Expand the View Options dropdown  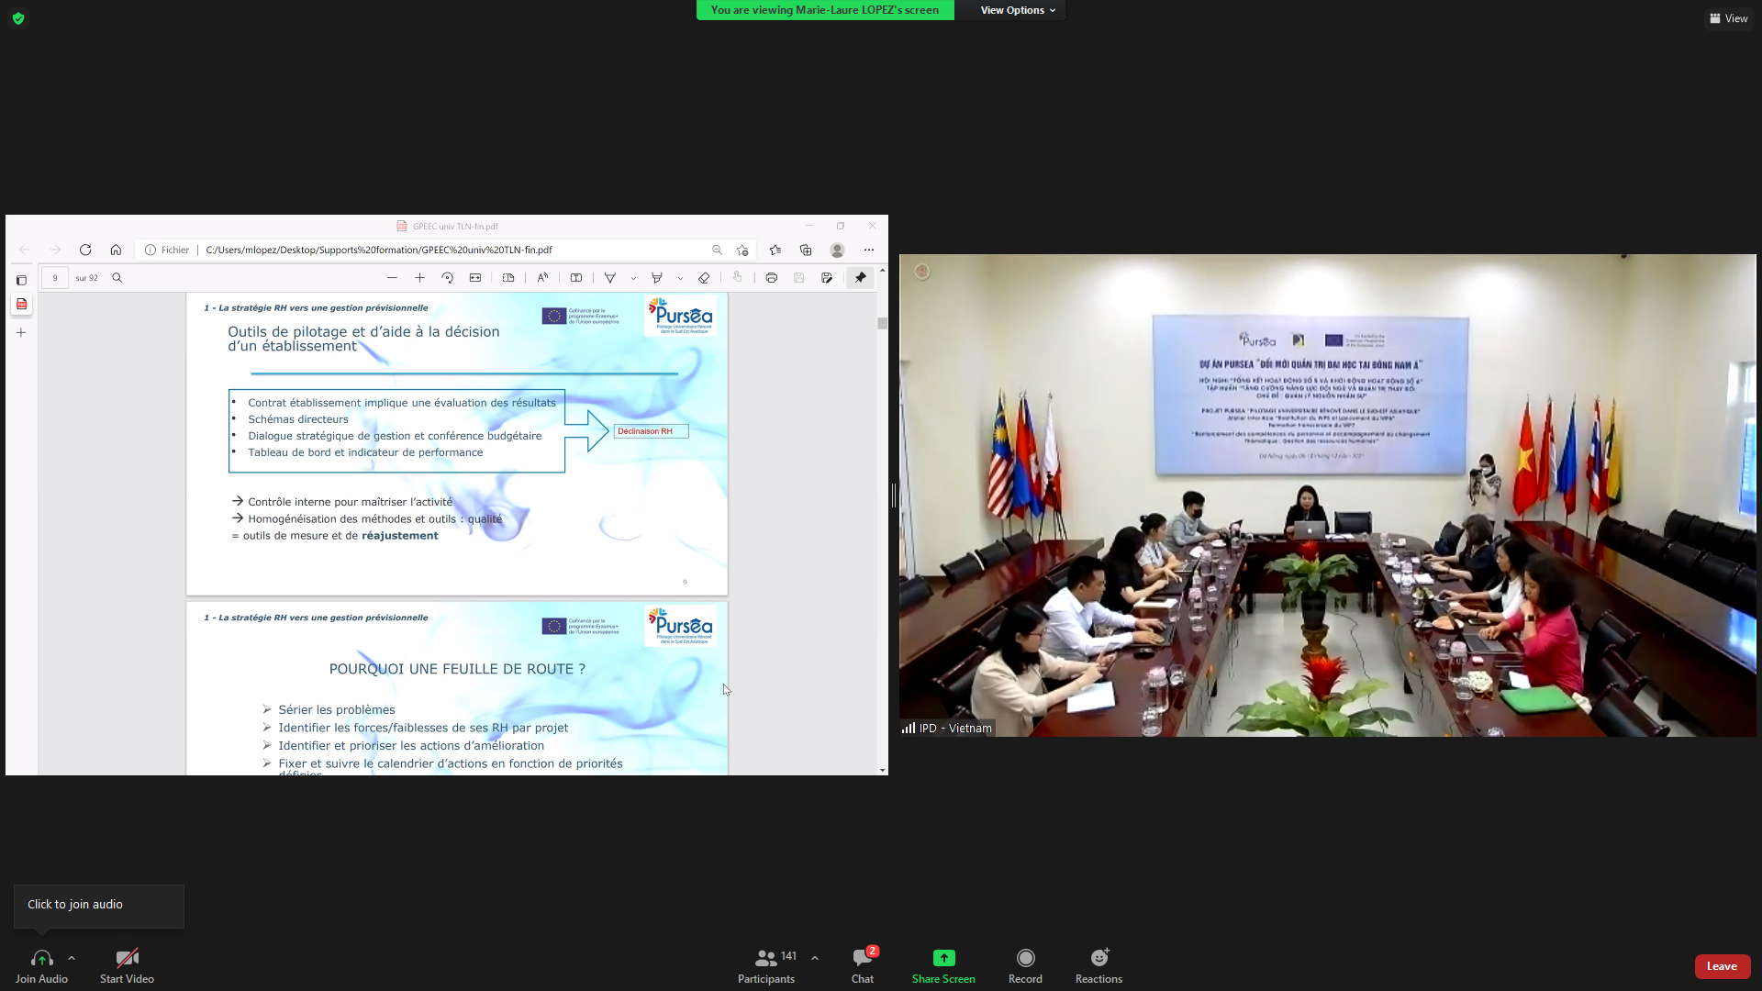click(x=1017, y=10)
